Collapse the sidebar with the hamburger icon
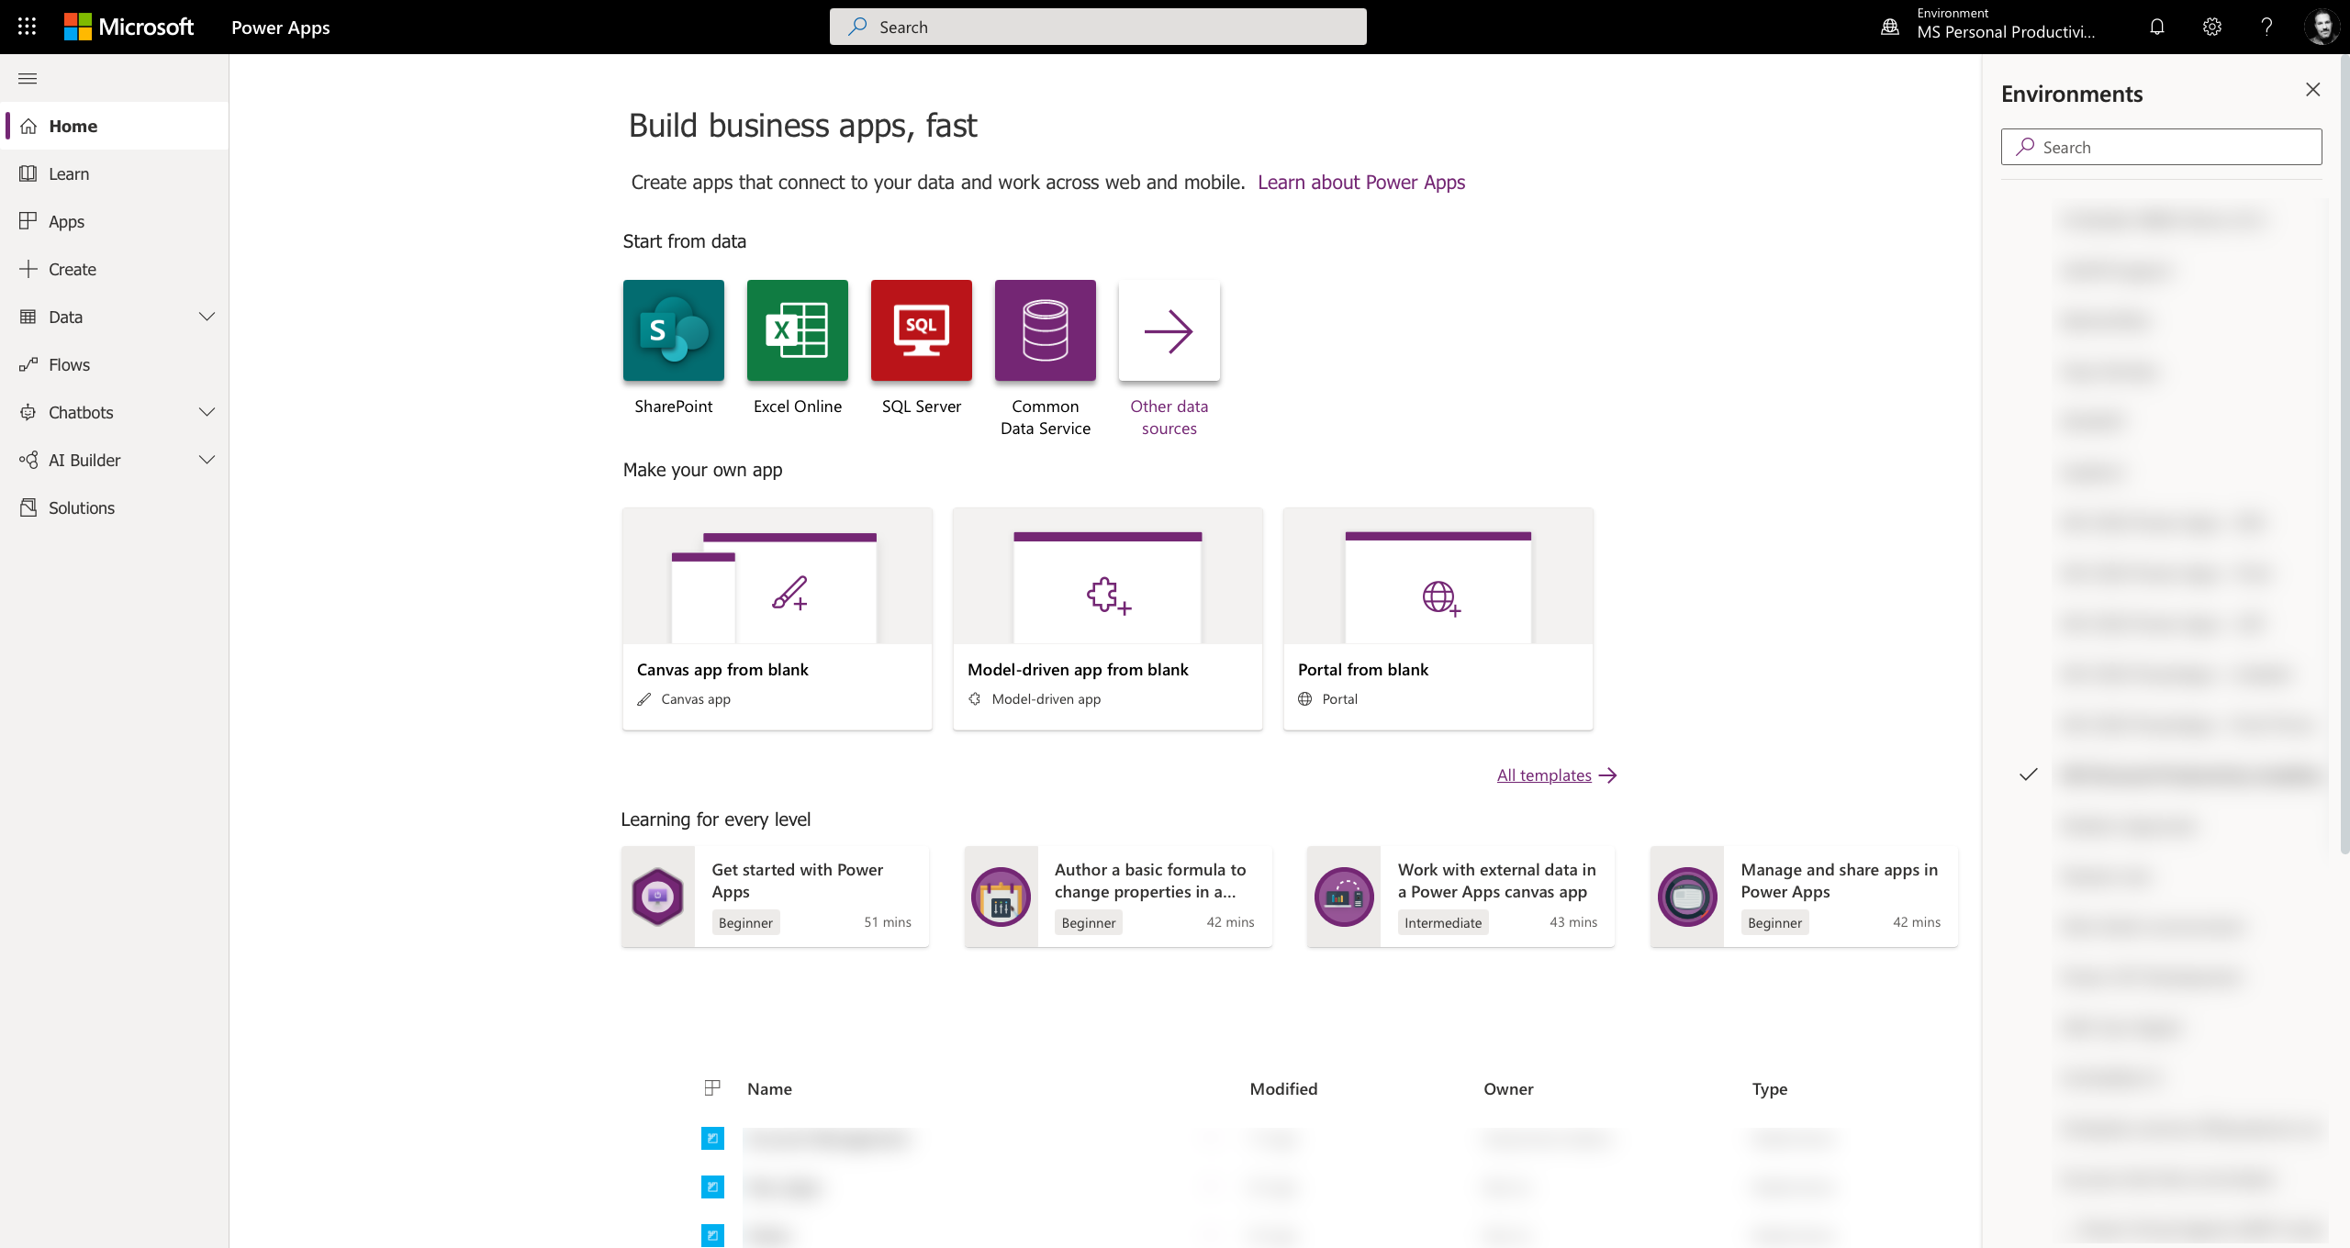This screenshot has height=1248, width=2350. pos(27,78)
